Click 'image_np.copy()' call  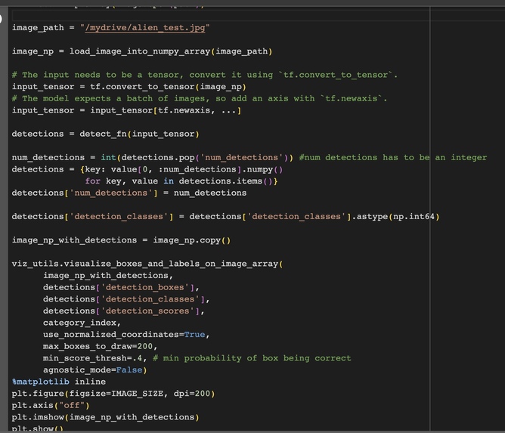click(192, 240)
